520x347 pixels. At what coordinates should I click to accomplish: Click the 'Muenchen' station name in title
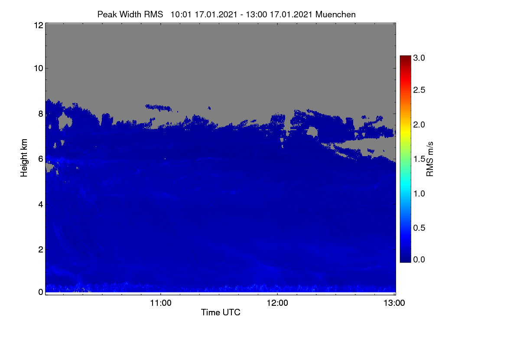(335, 14)
